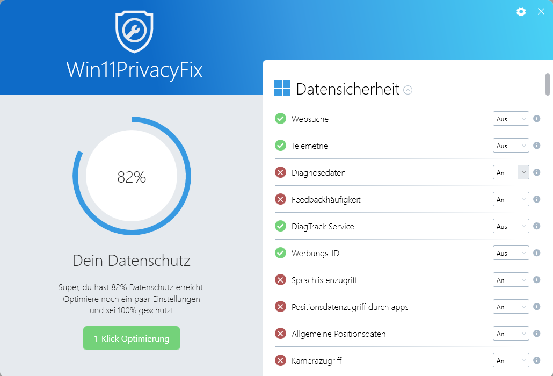Click the vertical scrollbar of the settings list

coord(548,84)
